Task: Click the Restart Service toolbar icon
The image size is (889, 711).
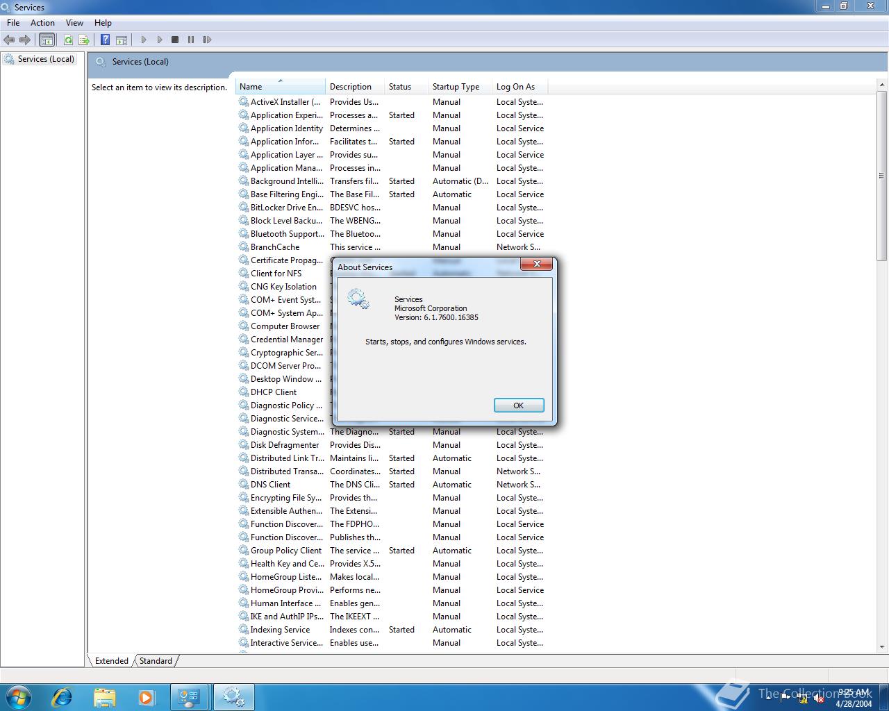Action: click(207, 40)
